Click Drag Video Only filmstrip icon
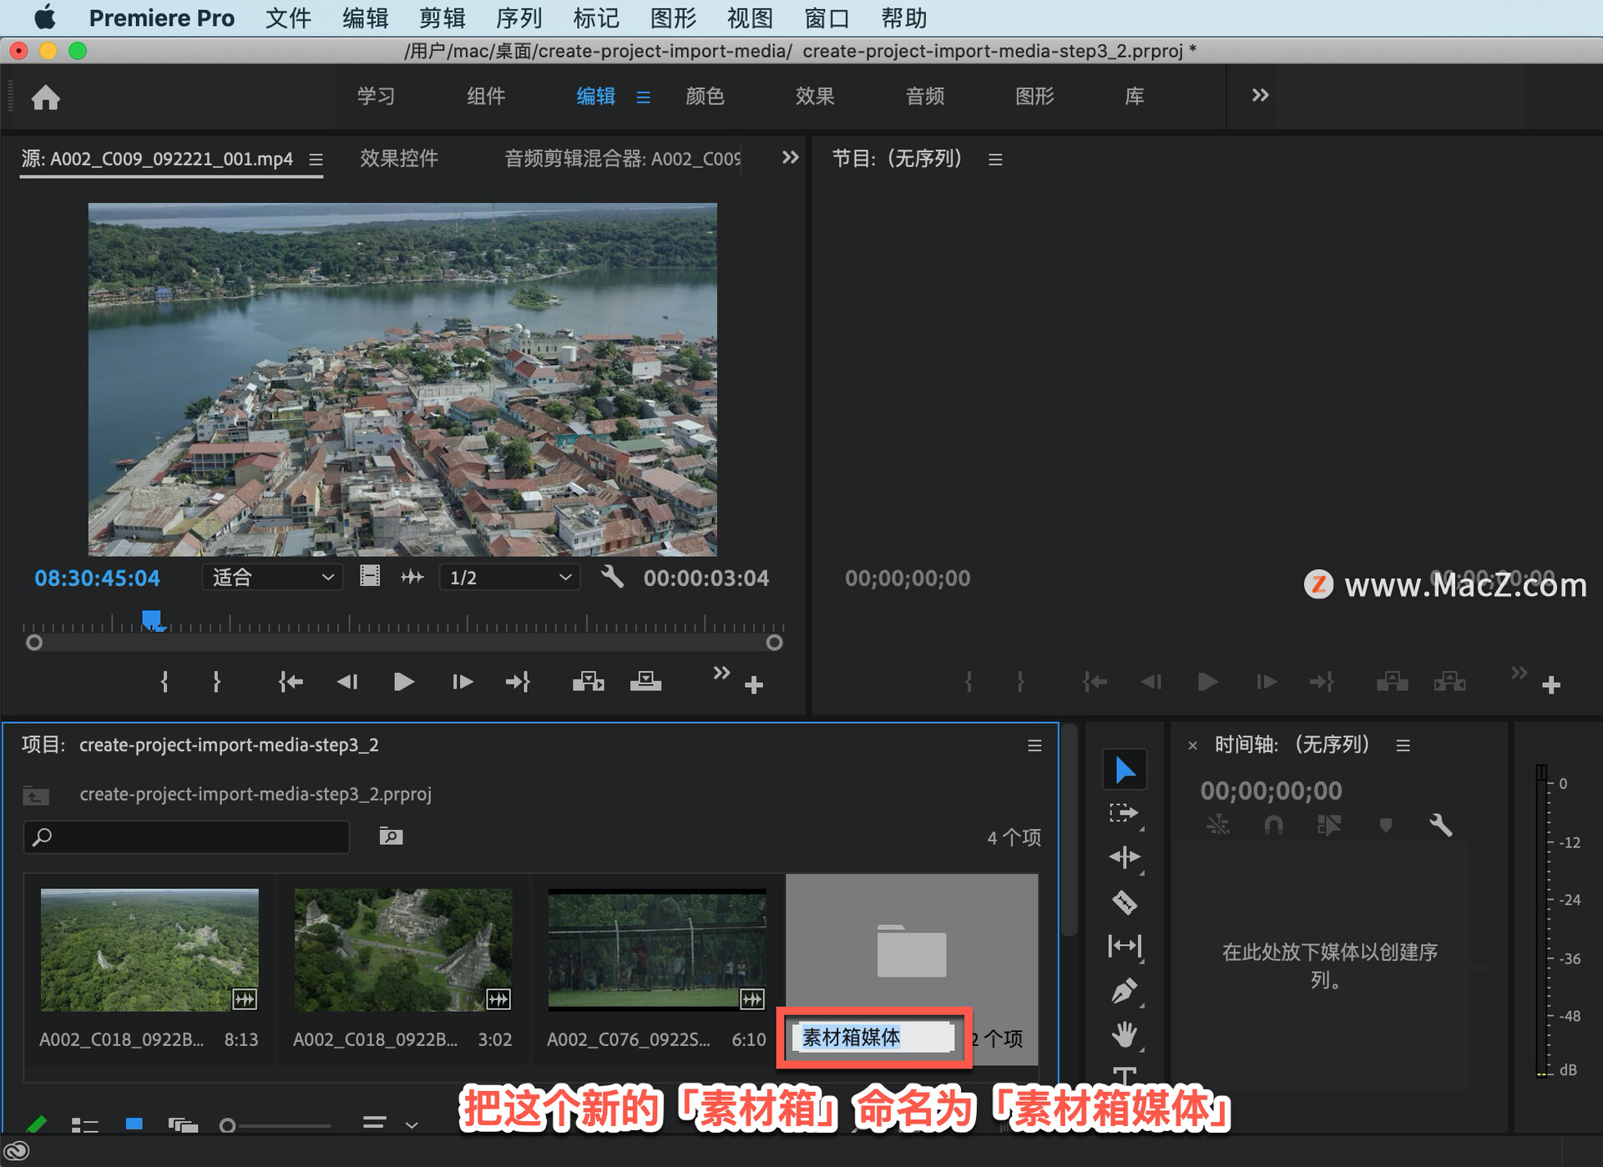1603x1167 pixels. click(x=370, y=576)
